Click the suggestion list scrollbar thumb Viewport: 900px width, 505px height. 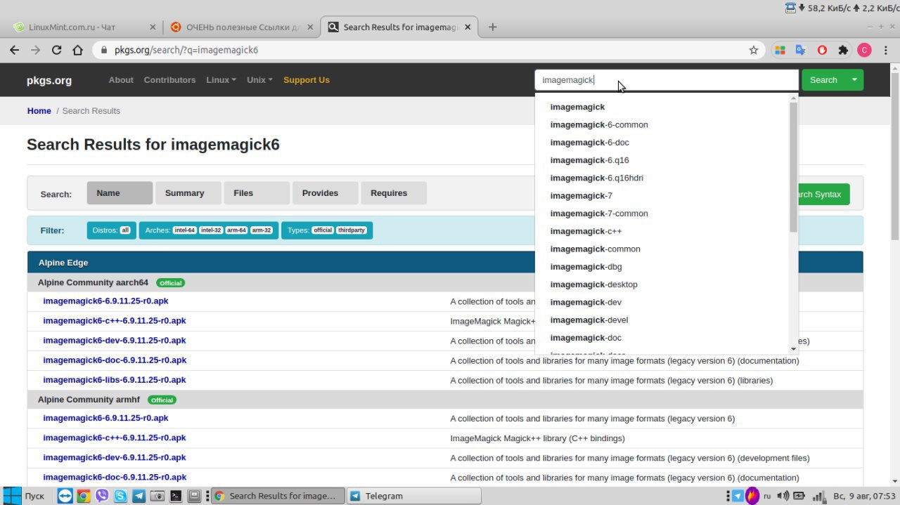(793, 167)
